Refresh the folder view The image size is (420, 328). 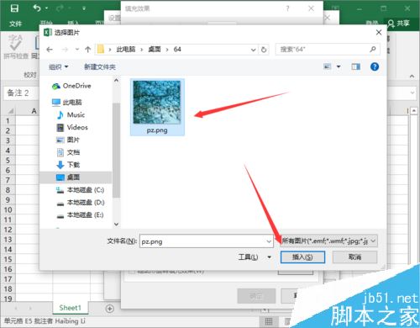click(x=264, y=50)
